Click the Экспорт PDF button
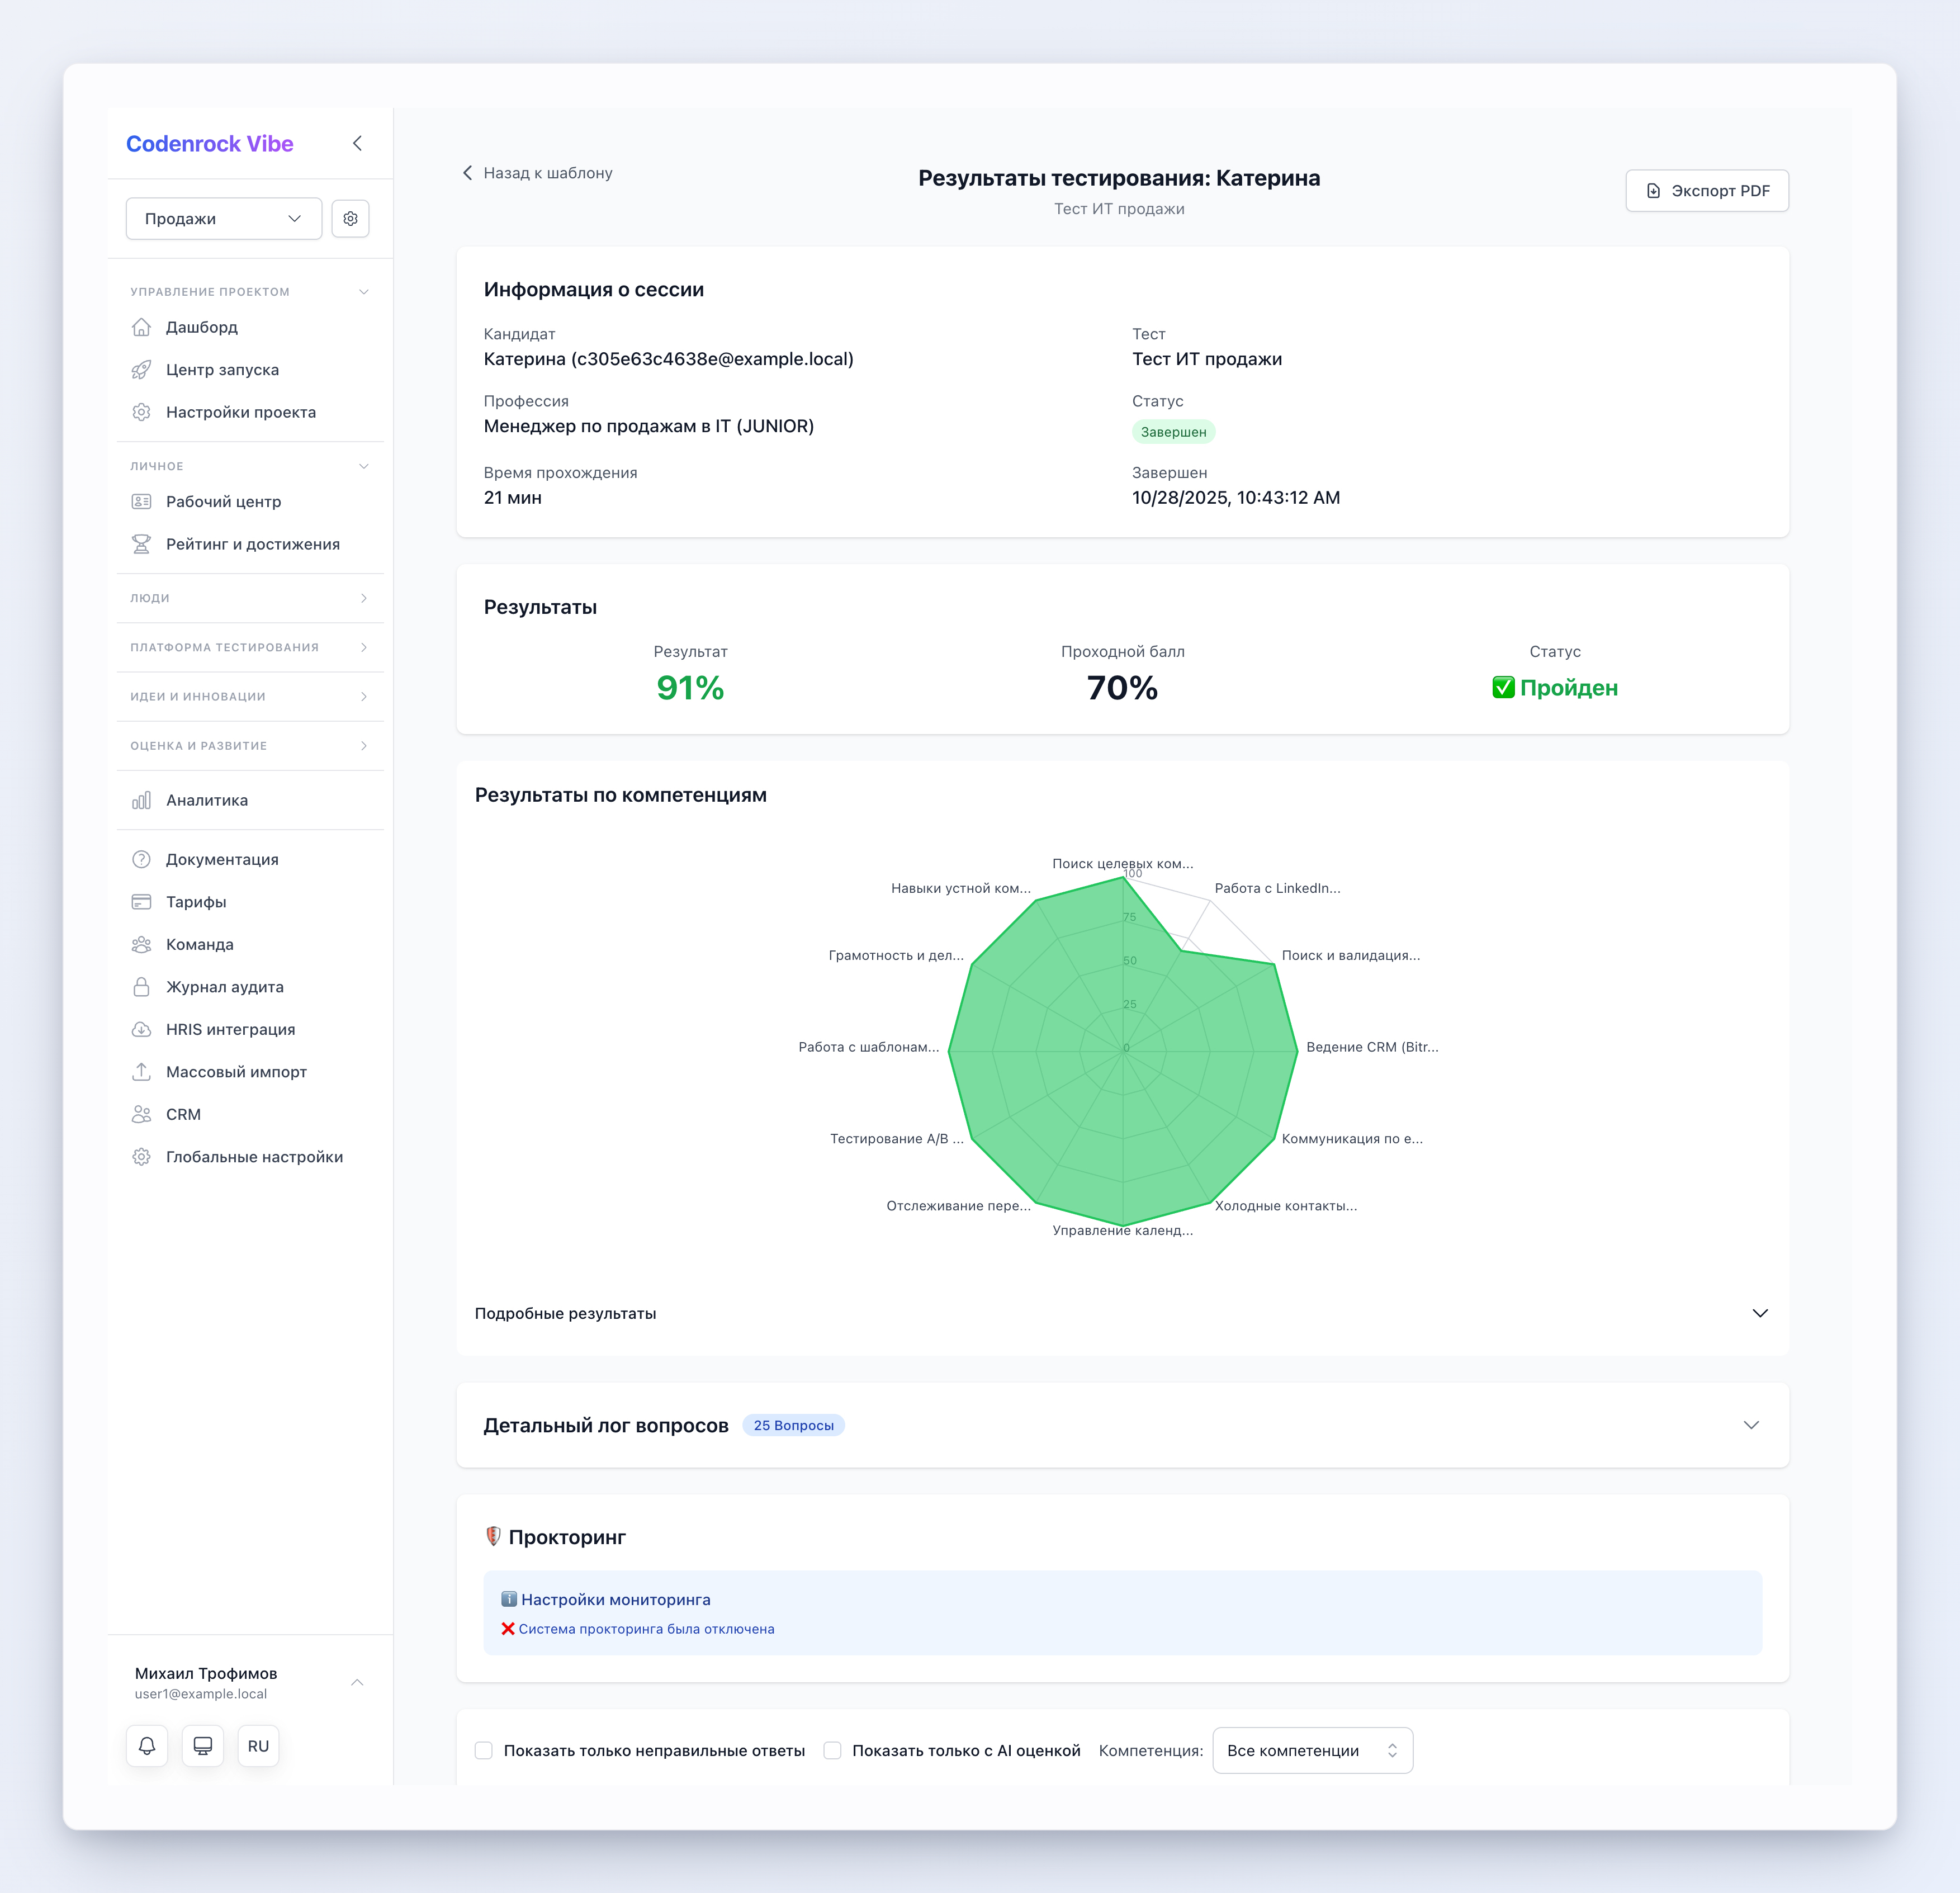This screenshot has height=1893, width=1960. [x=1708, y=191]
